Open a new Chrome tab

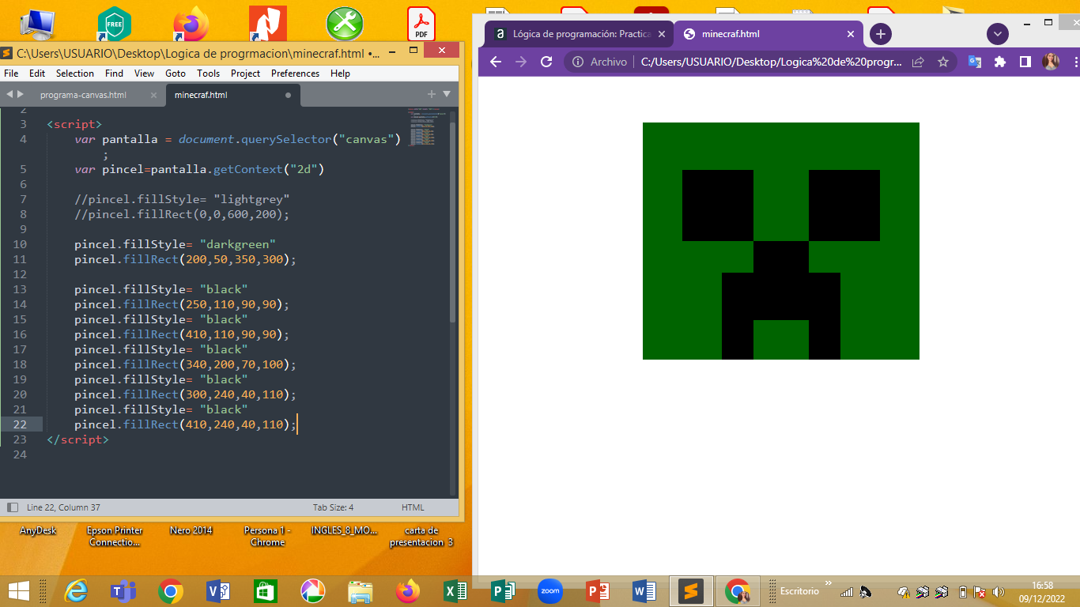(x=881, y=34)
